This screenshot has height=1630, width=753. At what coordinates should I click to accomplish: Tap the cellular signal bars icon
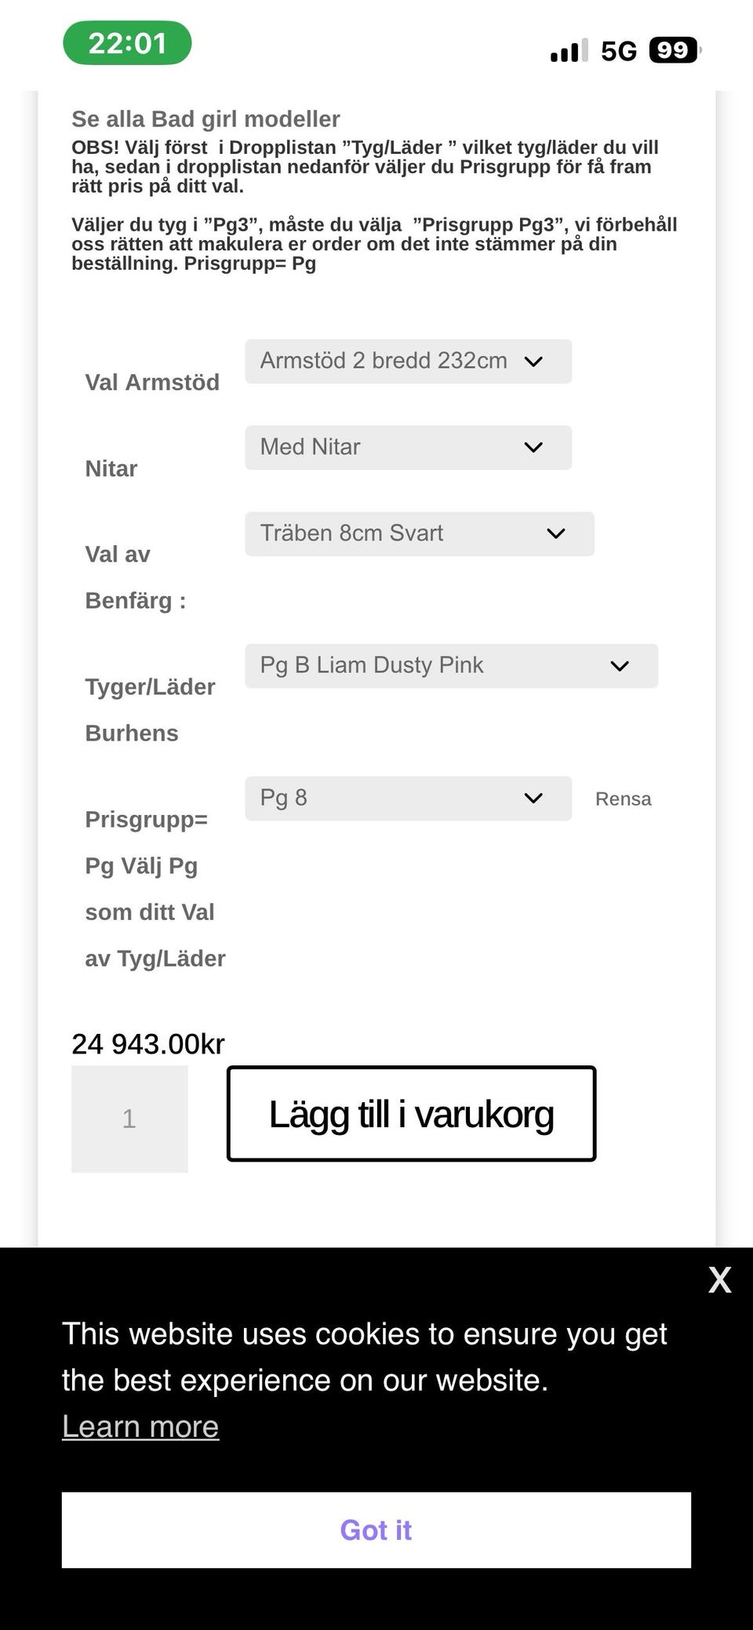(569, 51)
